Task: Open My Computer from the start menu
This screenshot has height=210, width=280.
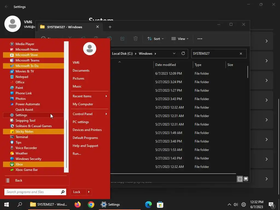Action: [83, 104]
